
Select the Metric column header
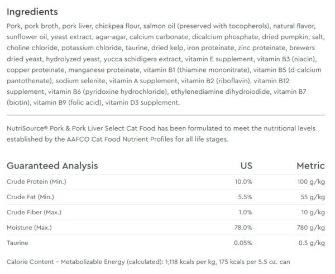pyautogui.click(x=310, y=166)
